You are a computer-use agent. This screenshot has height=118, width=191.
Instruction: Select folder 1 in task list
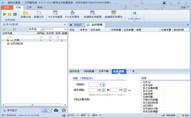point(11,37)
